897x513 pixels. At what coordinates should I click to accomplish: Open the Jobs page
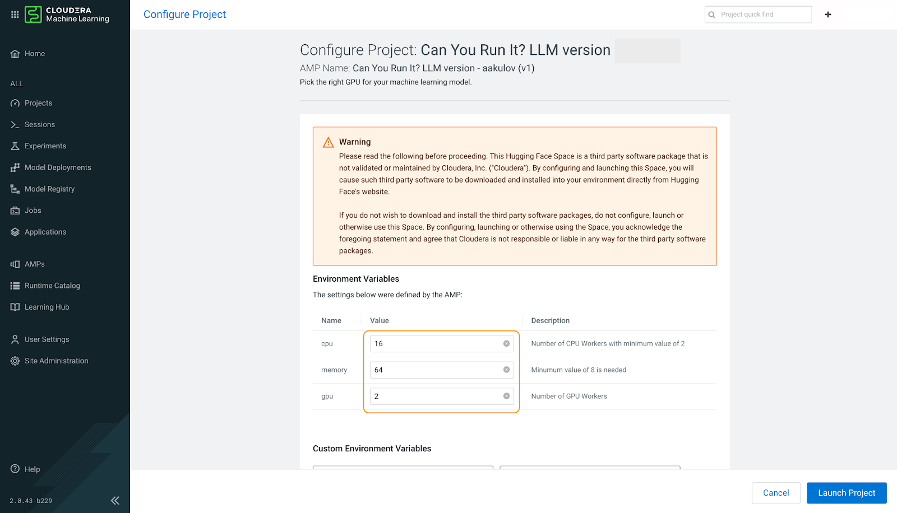pos(33,210)
